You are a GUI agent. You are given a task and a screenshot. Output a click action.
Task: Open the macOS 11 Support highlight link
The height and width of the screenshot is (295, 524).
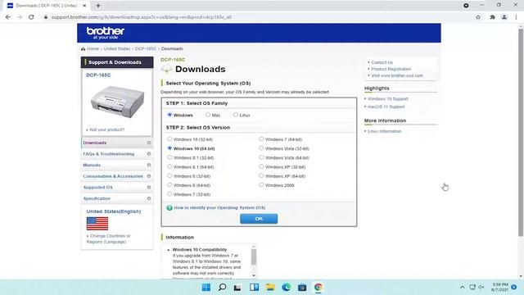386,107
